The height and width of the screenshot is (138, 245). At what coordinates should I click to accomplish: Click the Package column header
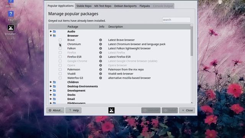pos(73,26)
